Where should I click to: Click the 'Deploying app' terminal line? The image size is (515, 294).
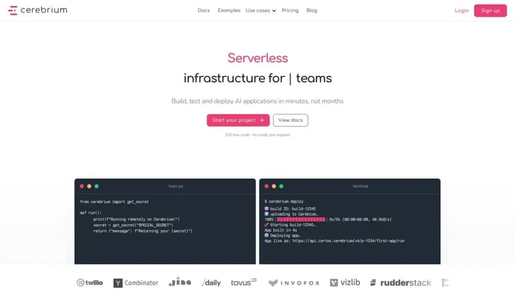coord(283,236)
